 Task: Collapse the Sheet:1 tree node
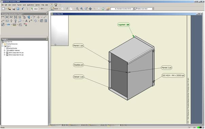click(x=2, y=46)
